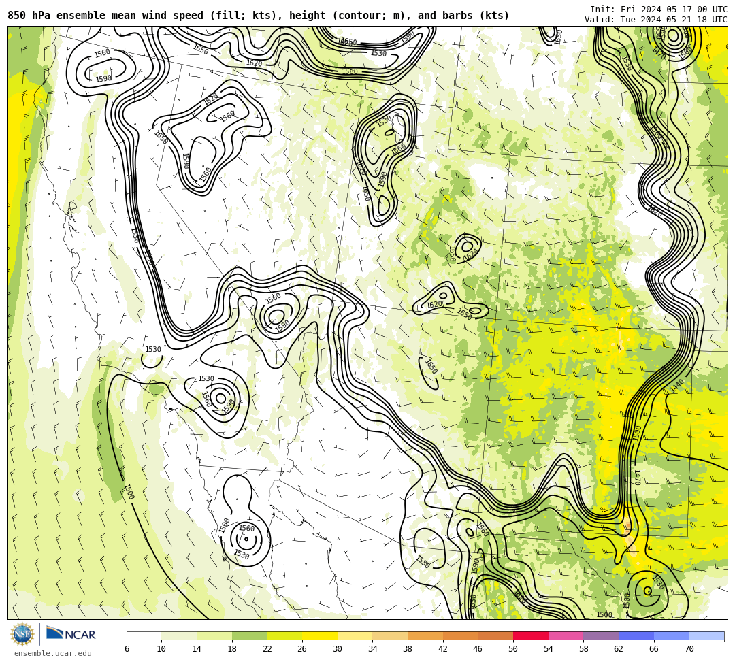Pick the yellow-green 22–26 kts swatch
Screen dimensions: 735x662
click(284, 635)
